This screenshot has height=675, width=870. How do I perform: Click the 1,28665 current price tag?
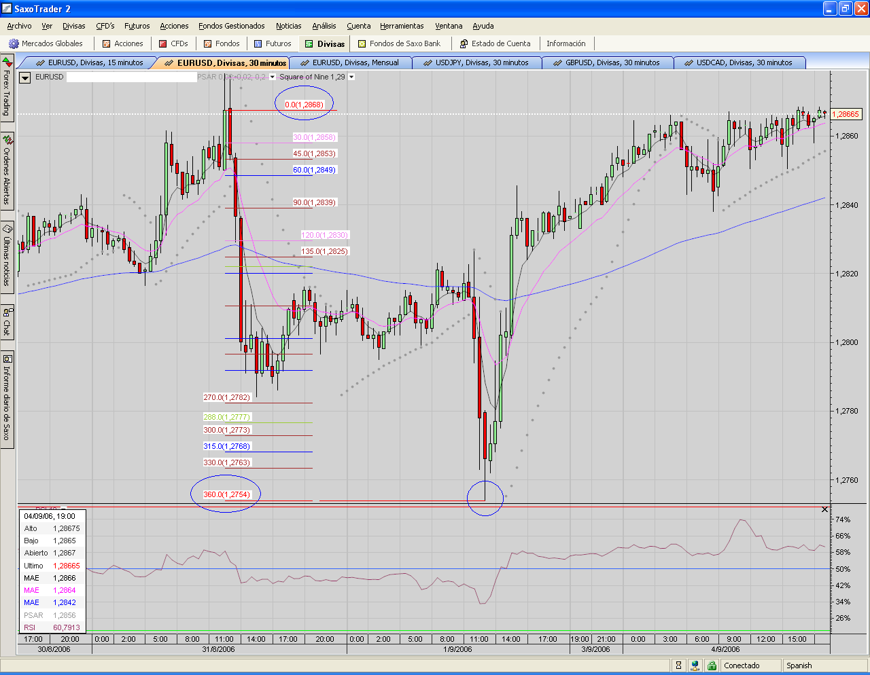point(846,114)
